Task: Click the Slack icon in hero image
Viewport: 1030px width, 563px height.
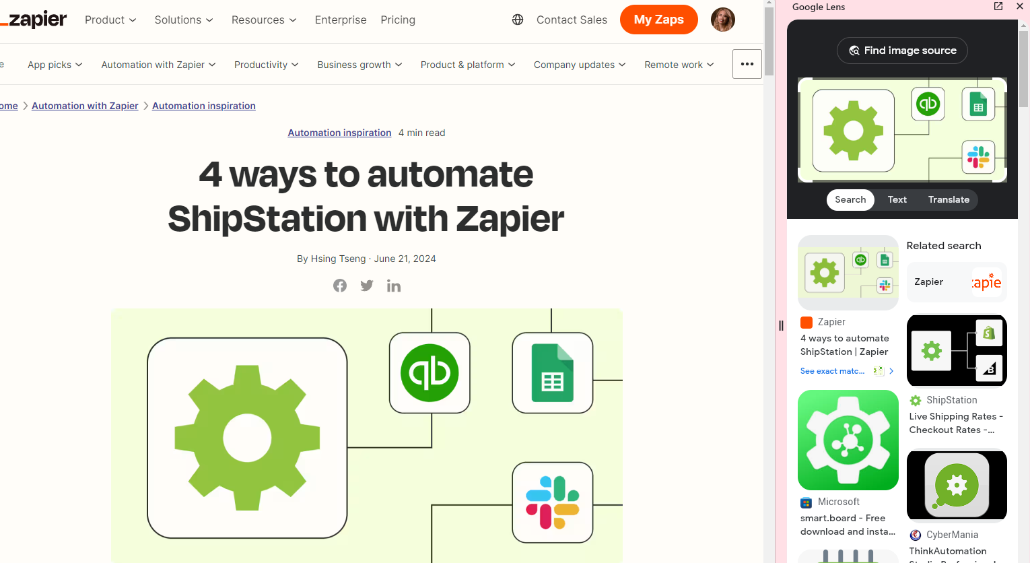Action: (553, 502)
